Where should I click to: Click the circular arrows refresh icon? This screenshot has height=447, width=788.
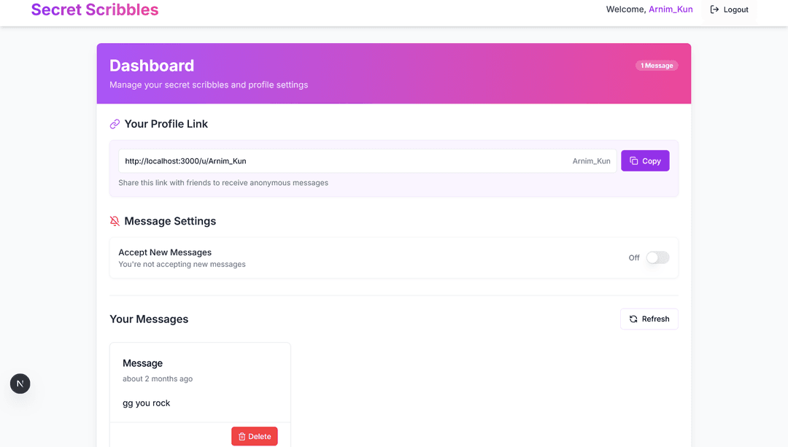click(x=633, y=319)
